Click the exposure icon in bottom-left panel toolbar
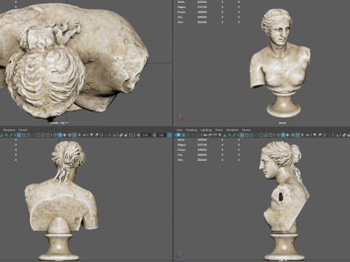Viewport: 350px width, 262px height. click(x=139, y=135)
